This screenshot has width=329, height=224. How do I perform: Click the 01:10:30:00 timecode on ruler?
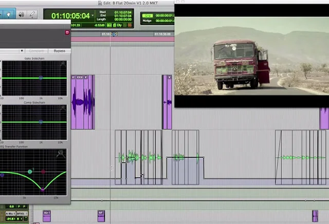click(x=162, y=34)
